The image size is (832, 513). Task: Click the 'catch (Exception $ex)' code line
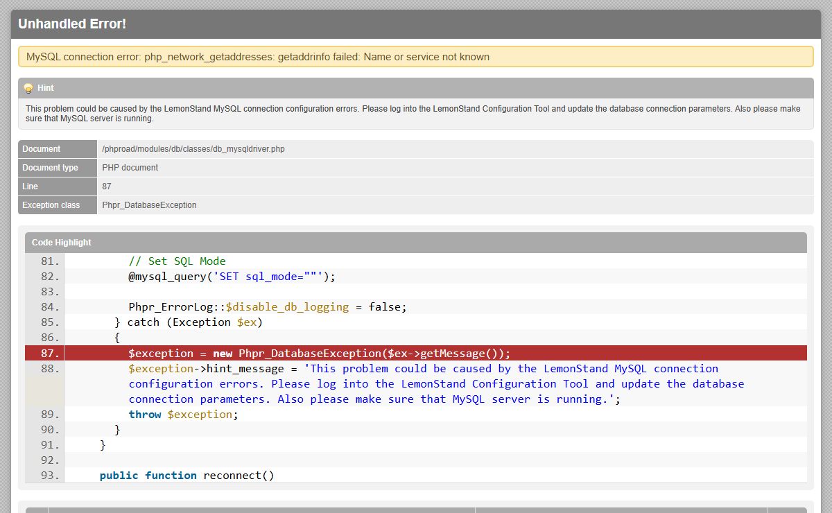click(189, 322)
